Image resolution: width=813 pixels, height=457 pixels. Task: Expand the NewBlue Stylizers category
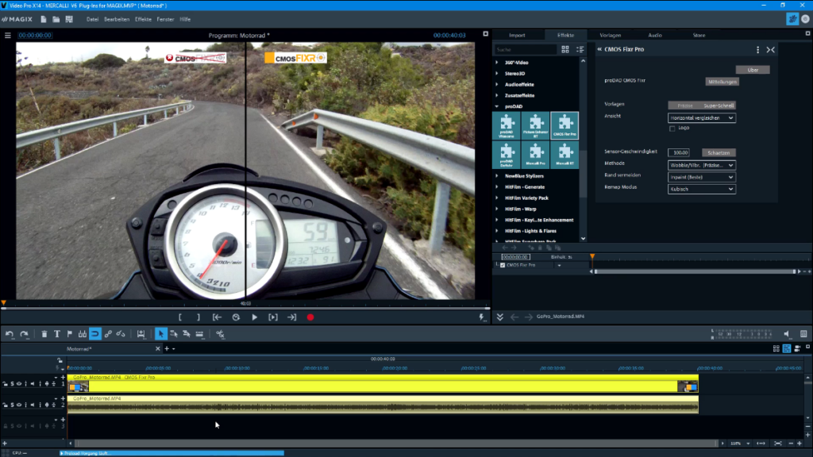coord(497,175)
